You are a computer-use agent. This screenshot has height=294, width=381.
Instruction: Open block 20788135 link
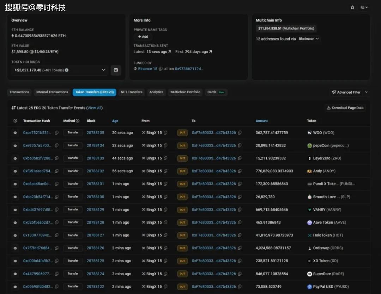click(95, 133)
